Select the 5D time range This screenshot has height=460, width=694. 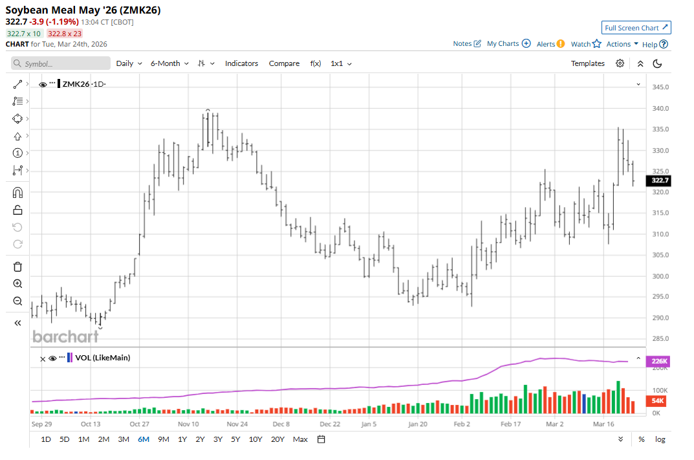[x=65, y=440]
